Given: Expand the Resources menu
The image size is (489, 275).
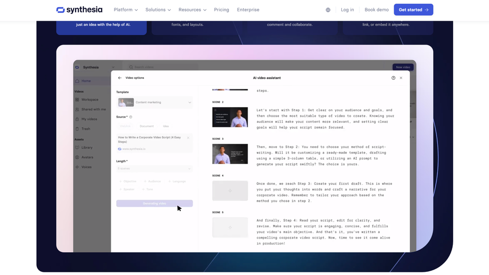Looking at the screenshot, I should tap(192, 10).
